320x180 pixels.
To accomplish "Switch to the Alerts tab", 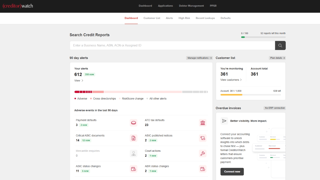I will (169, 18).
